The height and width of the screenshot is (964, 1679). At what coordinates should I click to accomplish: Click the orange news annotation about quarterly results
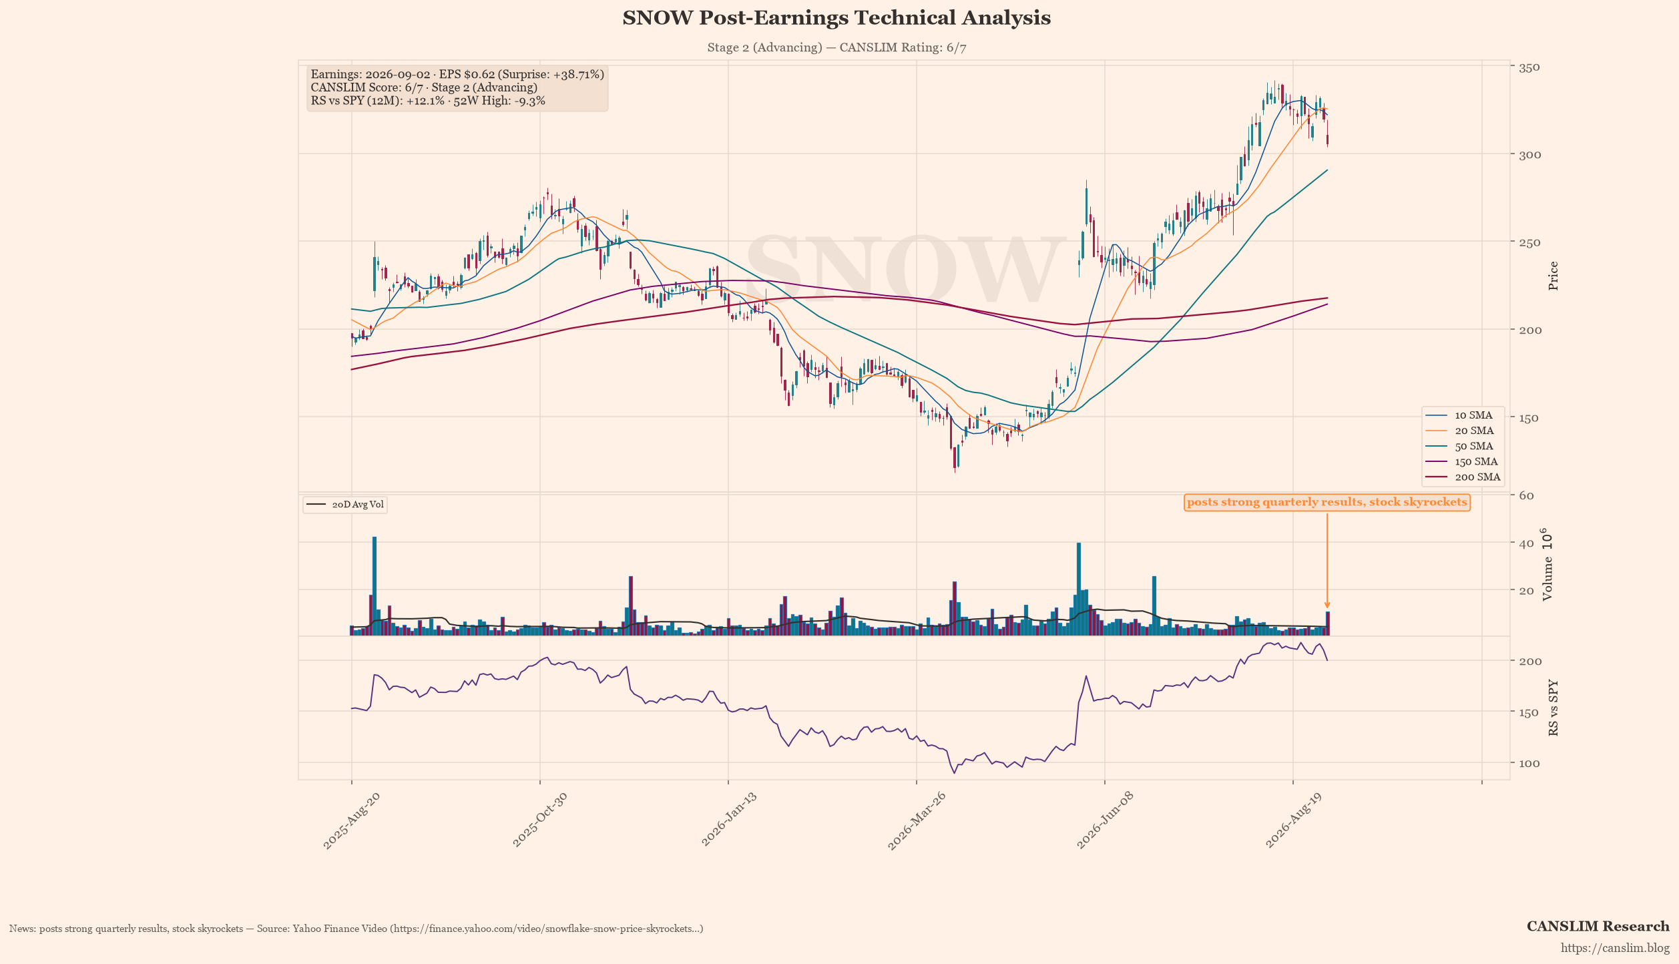pos(1327,502)
